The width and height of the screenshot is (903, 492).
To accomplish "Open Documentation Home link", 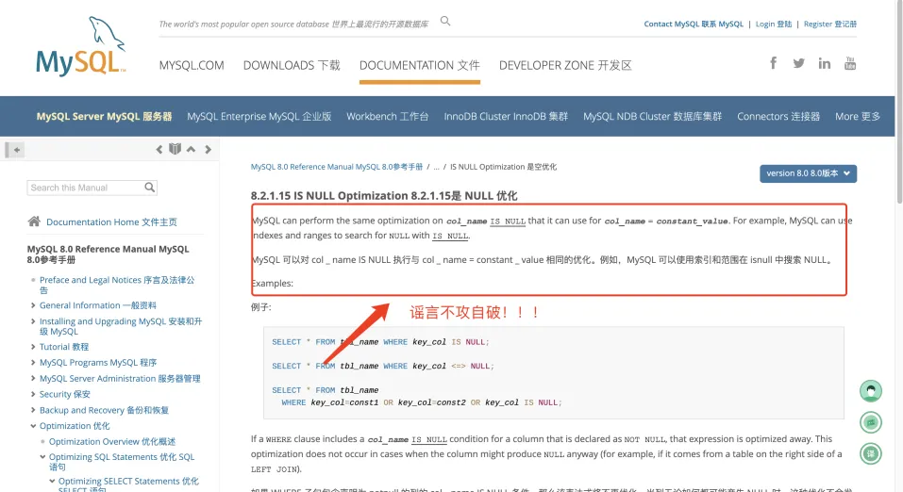I will point(111,222).
